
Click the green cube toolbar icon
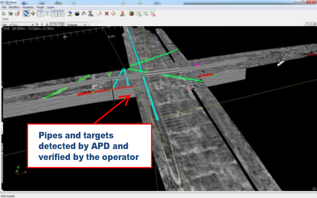tap(131, 13)
